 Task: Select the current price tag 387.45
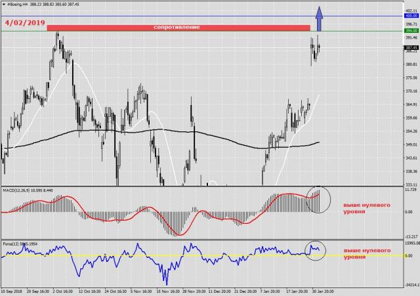tap(411, 48)
